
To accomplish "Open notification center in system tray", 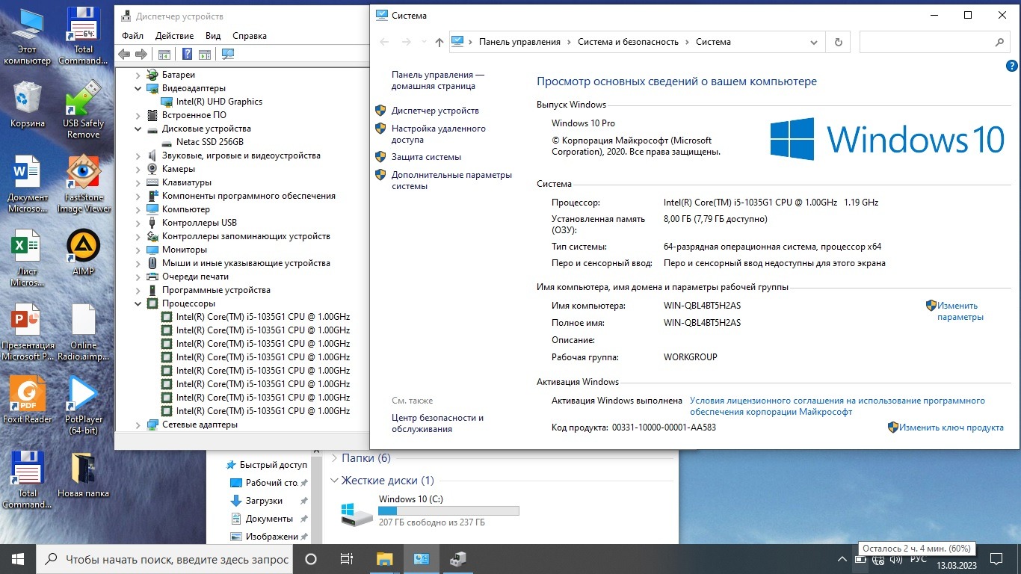I will pos(996,559).
